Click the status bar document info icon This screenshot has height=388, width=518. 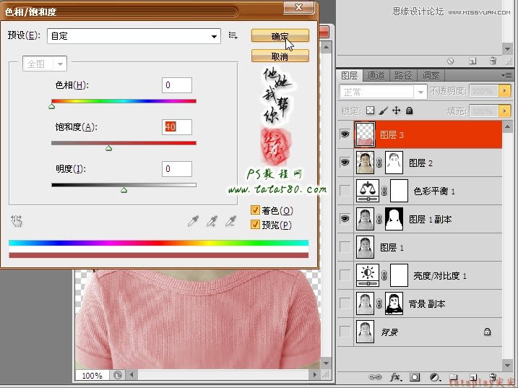(117, 375)
